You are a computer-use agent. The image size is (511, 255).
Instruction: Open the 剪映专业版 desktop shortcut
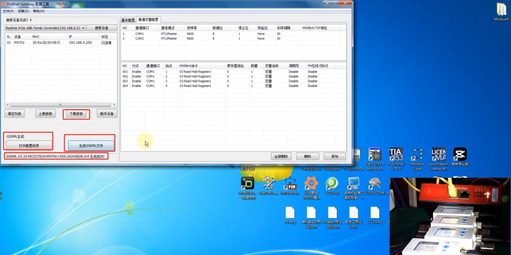(460, 157)
